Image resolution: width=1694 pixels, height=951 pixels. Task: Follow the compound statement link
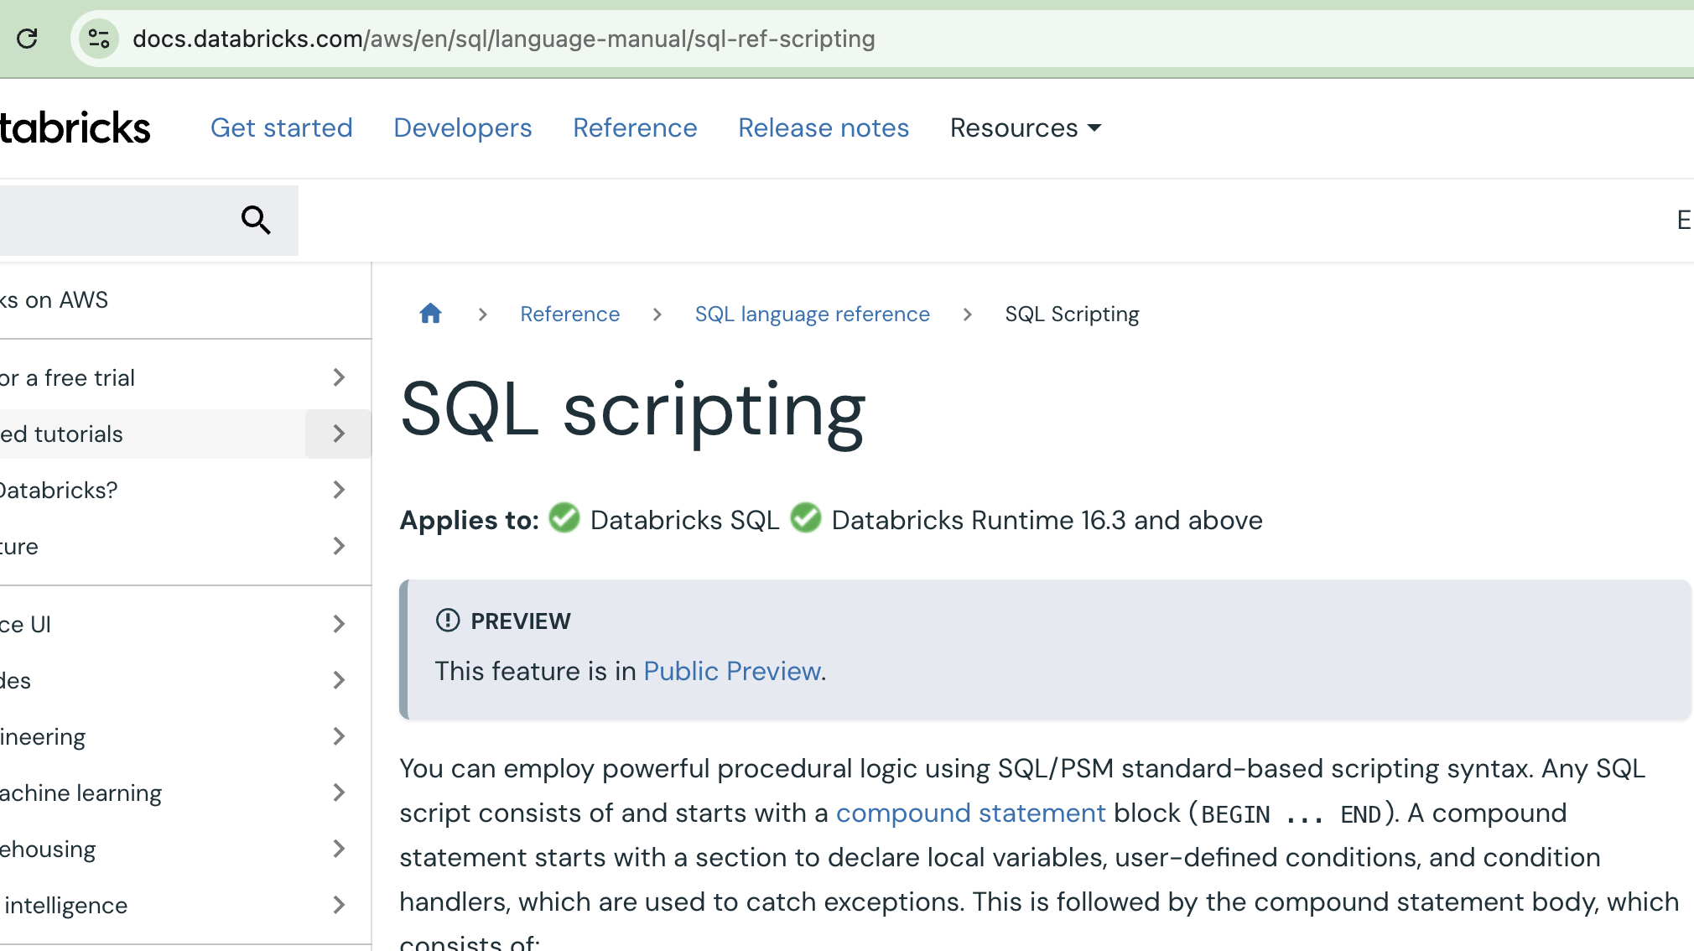coord(971,812)
